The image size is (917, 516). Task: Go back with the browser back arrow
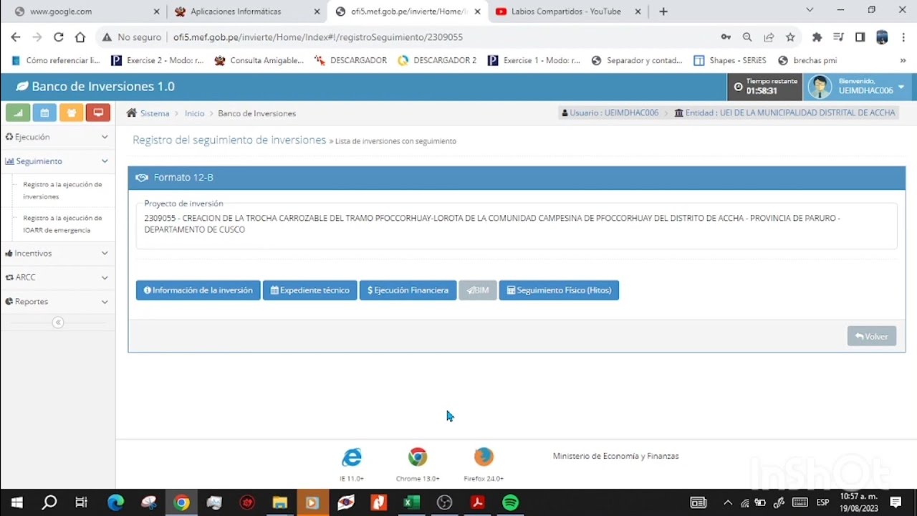(16, 37)
